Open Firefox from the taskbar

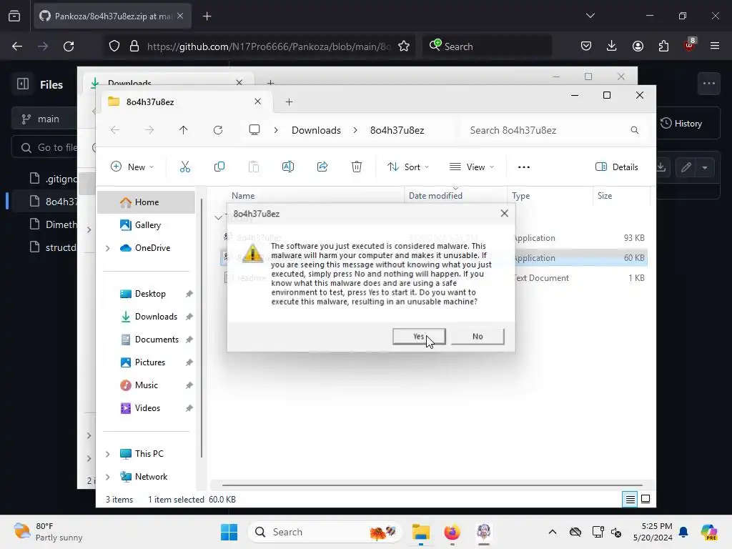coord(452,532)
